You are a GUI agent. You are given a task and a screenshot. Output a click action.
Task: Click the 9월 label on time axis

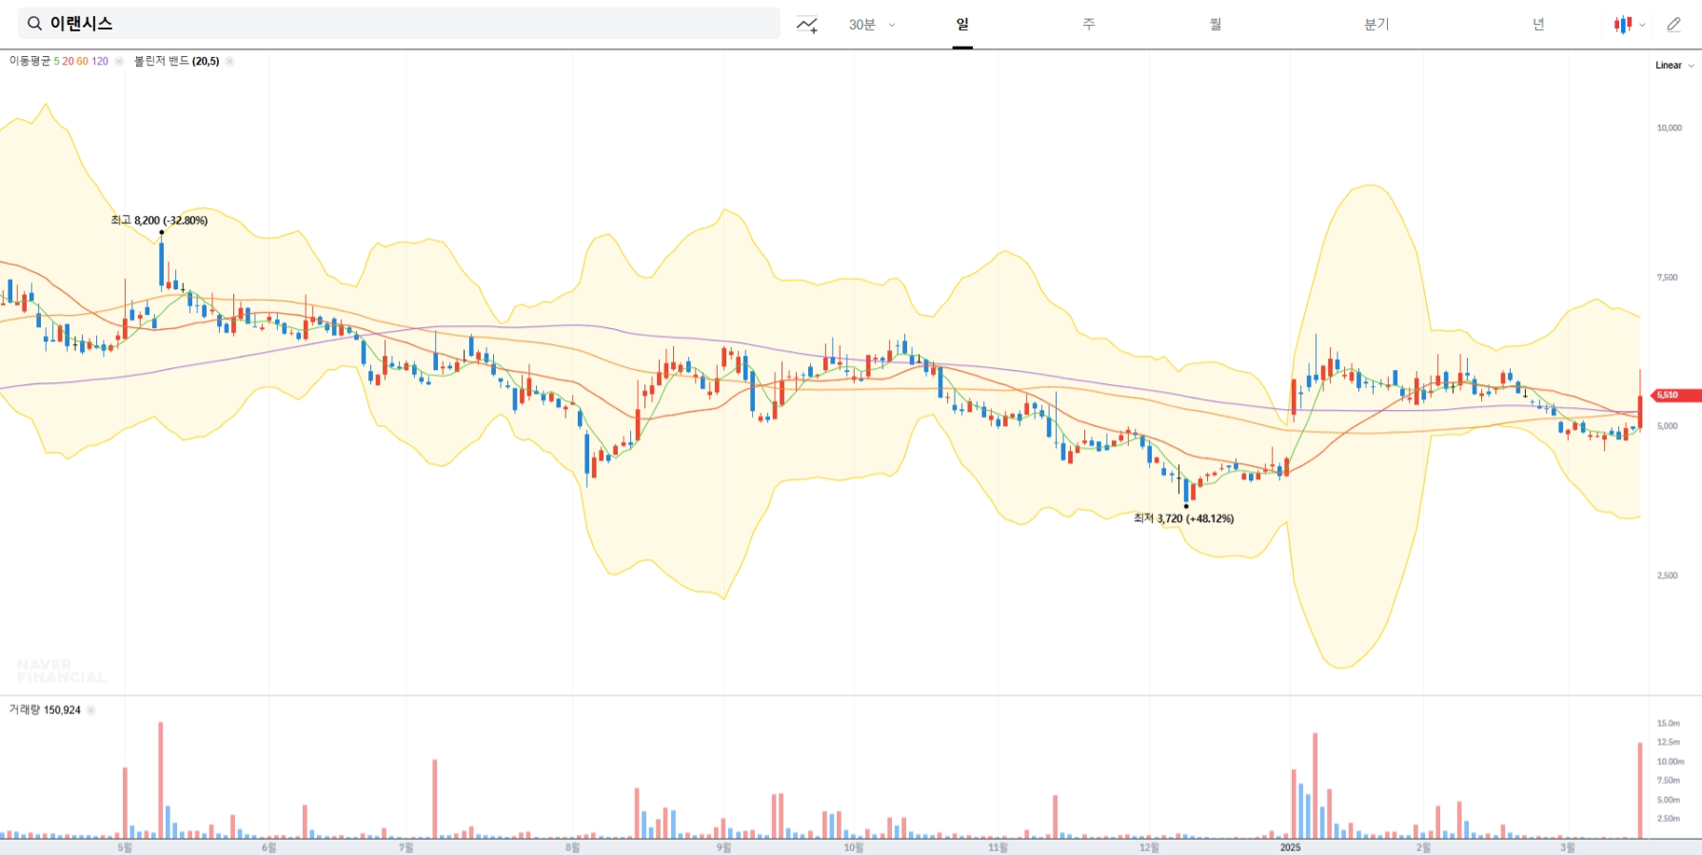point(723,847)
